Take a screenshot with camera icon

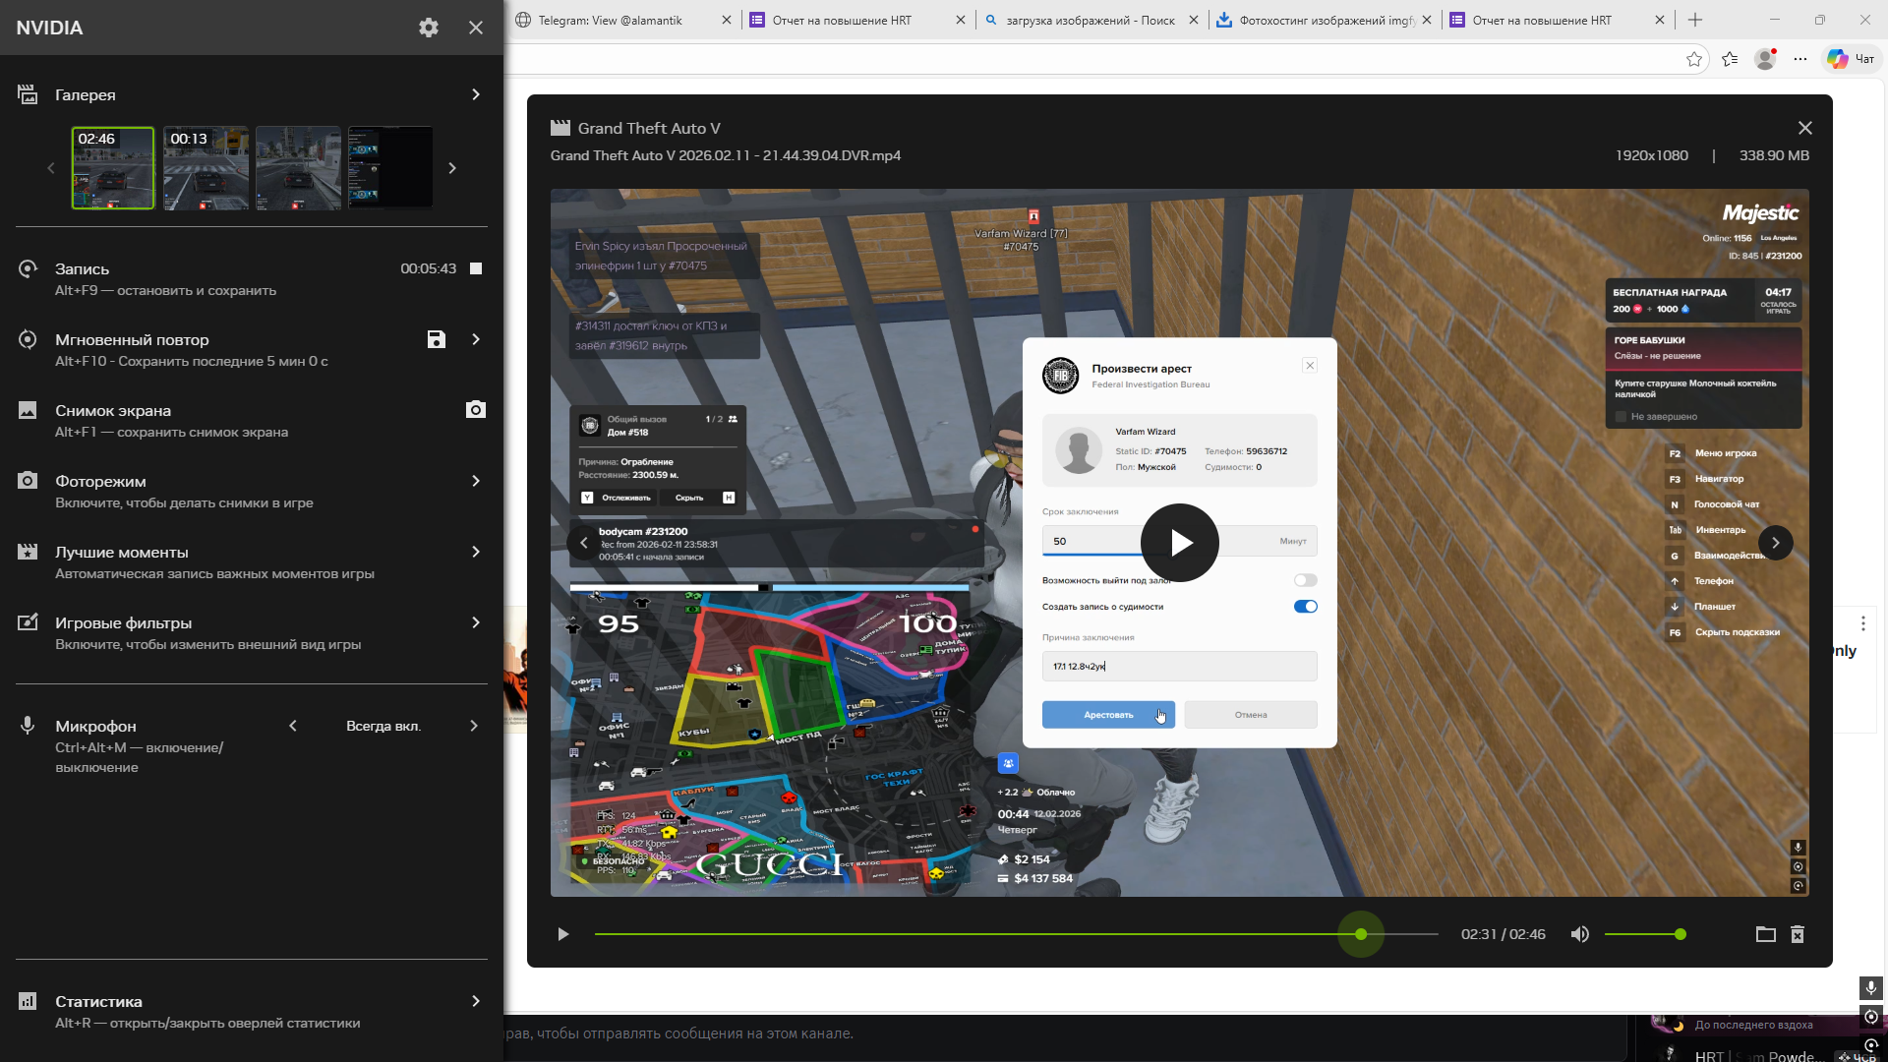click(x=476, y=410)
